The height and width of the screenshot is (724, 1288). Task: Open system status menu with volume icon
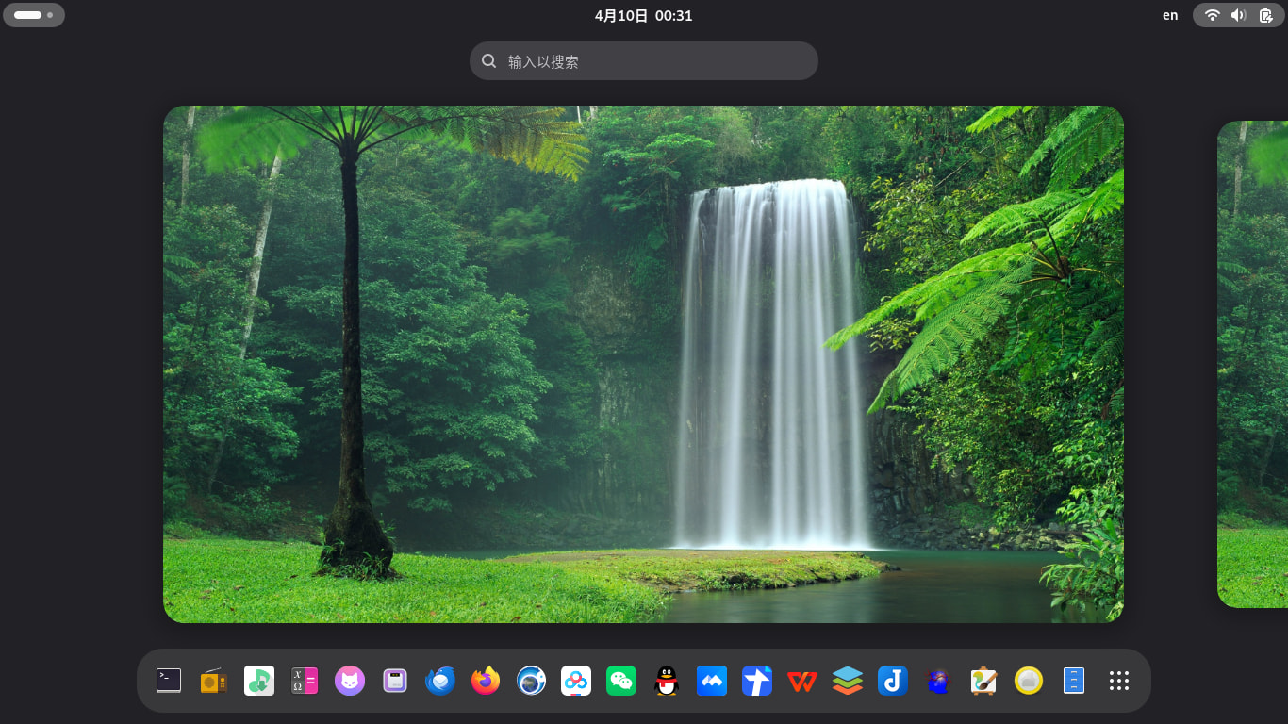click(x=1239, y=15)
